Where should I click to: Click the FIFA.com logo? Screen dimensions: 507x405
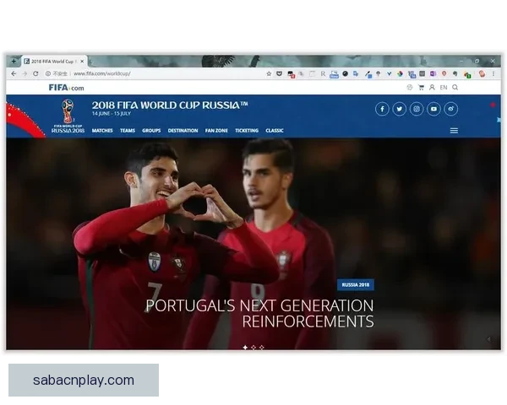tap(66, 88)
